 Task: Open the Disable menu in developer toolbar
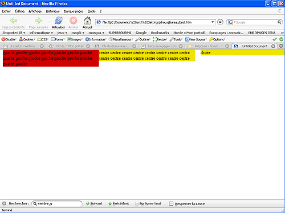point(9,39)
